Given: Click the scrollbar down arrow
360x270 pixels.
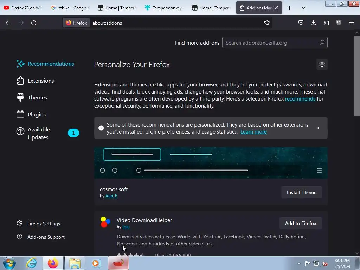Looking at the screenshot, I should pos(357,253).
